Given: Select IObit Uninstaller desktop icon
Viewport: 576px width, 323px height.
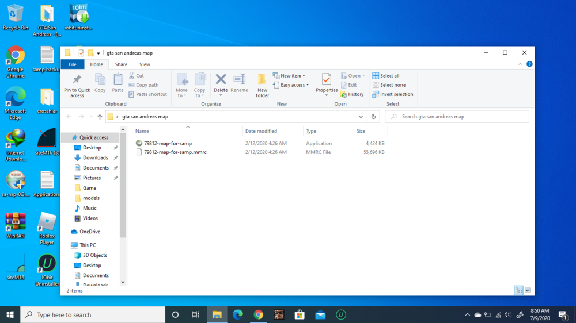Looking at the screenshot, I should coord(47,270).
